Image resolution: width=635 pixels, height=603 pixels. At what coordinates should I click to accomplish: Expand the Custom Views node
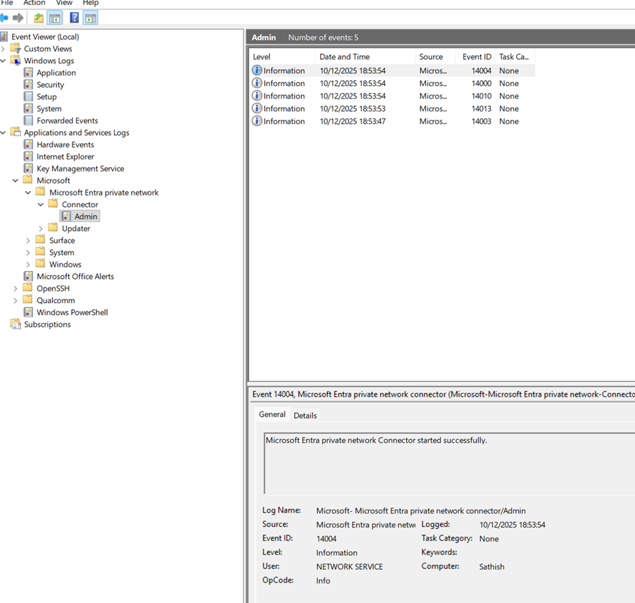(4, 49)
